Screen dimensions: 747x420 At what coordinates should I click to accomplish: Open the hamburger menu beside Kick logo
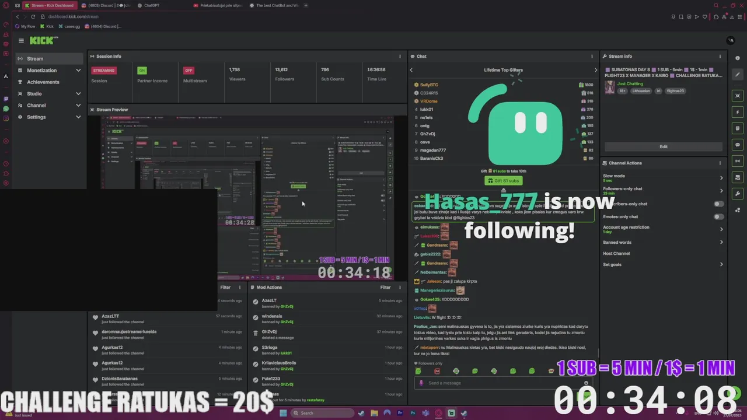pos(21,40)
